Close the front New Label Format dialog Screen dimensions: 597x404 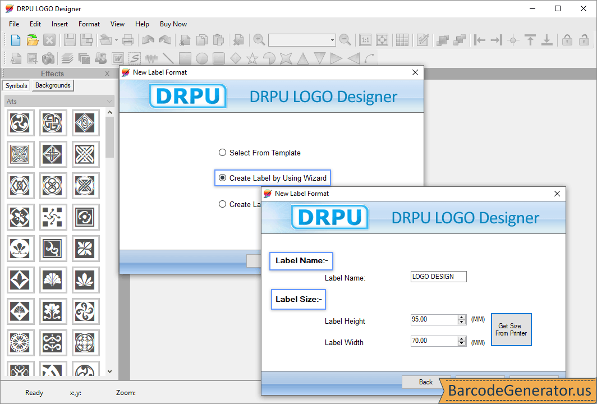click(x=557, y=194)
